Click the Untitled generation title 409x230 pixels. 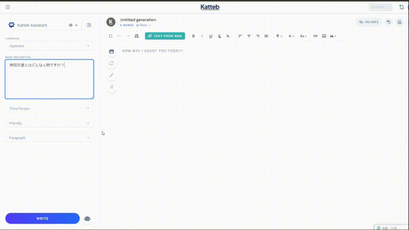138,20
